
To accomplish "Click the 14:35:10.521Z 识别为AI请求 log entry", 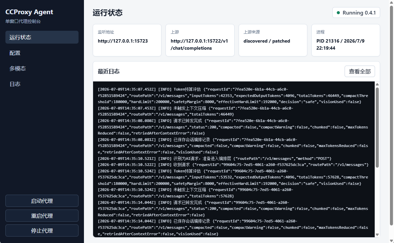I will (215, 159).
